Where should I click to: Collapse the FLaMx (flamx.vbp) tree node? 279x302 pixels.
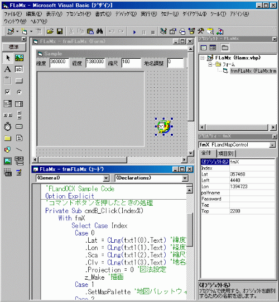click(x=203, y=58)
